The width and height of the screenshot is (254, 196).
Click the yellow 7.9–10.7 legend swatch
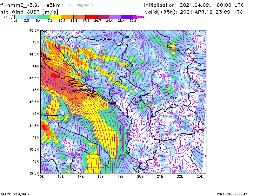pyautogui.click(x=56, y=17)
